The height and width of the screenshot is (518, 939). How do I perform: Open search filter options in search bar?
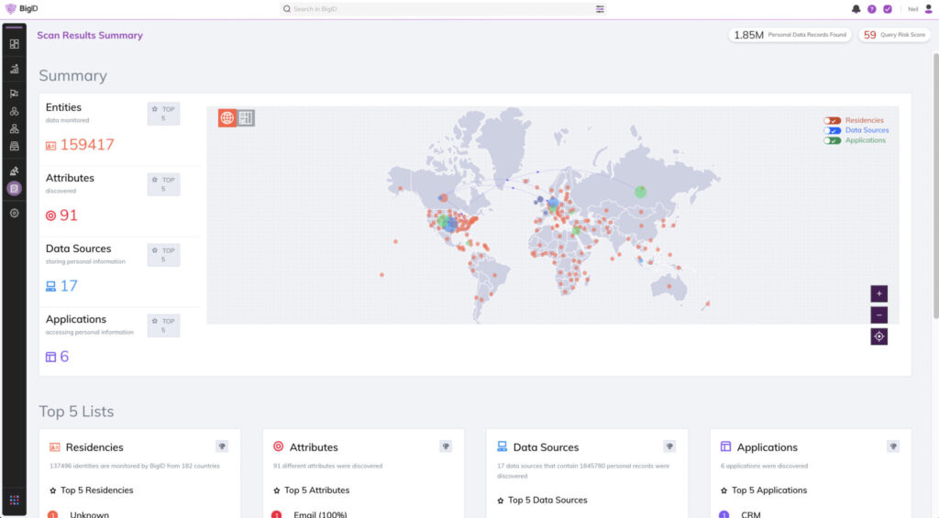pyautogui.click(x=600, y=9)
